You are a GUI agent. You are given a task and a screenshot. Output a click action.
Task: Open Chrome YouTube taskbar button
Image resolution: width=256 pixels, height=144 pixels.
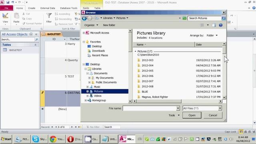[x=57, y=139]
